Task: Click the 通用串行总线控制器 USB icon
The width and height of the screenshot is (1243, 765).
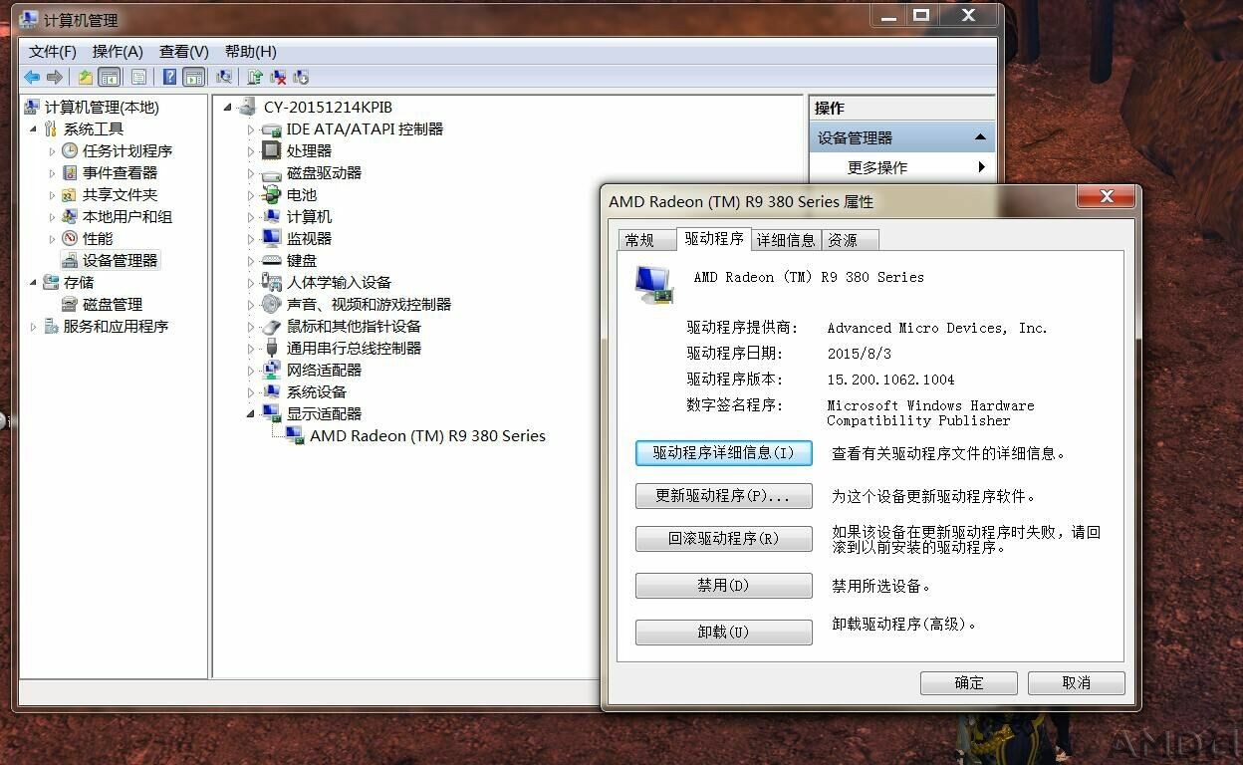Action: click(271, 348)
